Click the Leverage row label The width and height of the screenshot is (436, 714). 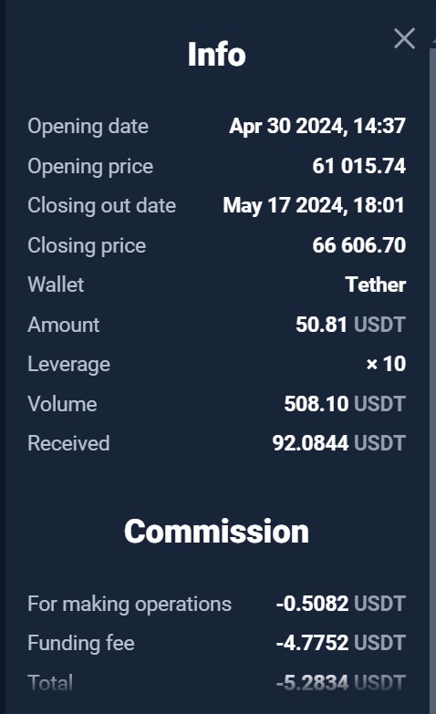68,364
